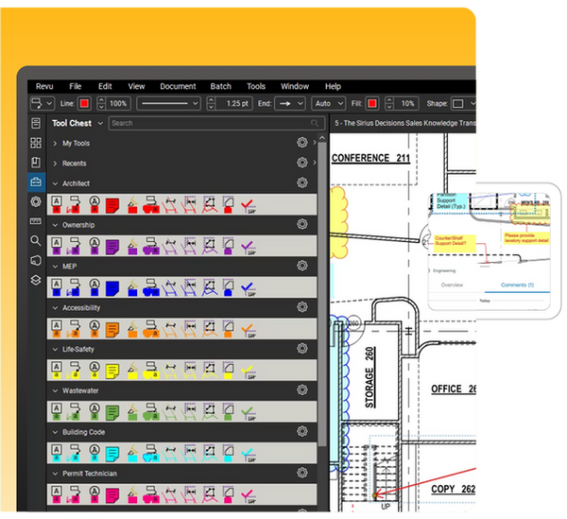Select the purple Note tool in Ownership
The width and height of the screenshot is (567, 519).
112,247
